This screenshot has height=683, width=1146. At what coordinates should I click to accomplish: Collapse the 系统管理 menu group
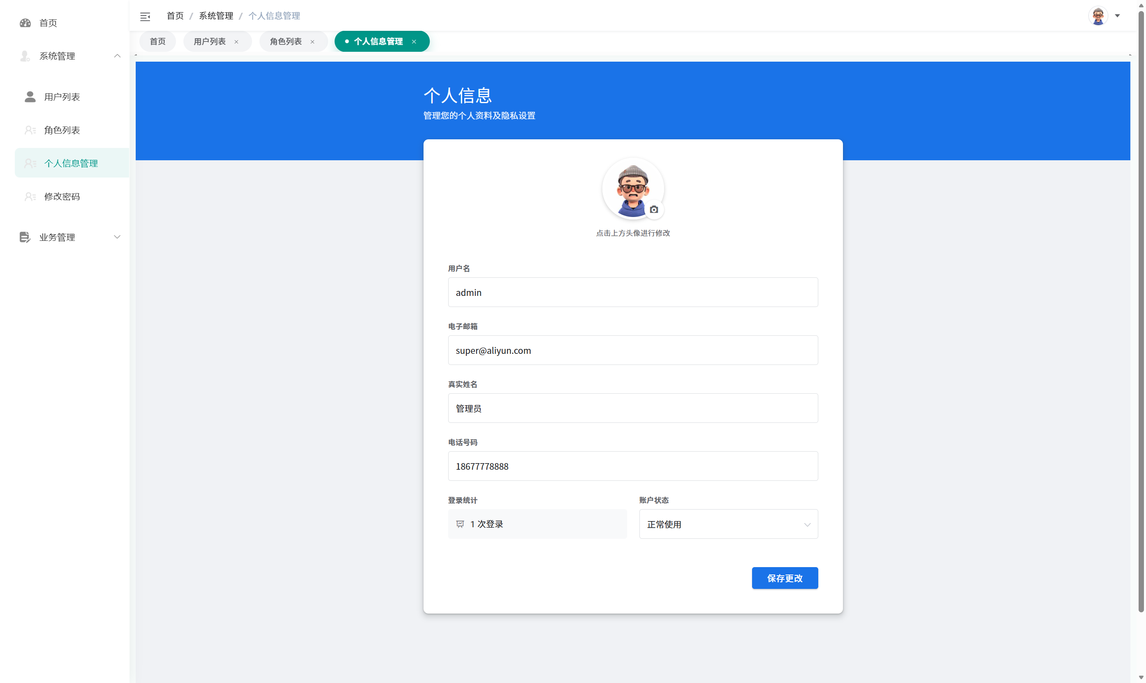118,56
